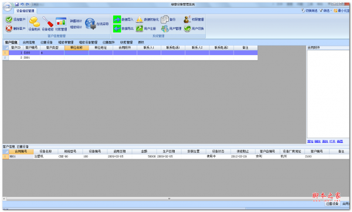Select the 设备维修管理 ribbon tab
The height and width of the screenshot is (212, 352).
(25, 11)
